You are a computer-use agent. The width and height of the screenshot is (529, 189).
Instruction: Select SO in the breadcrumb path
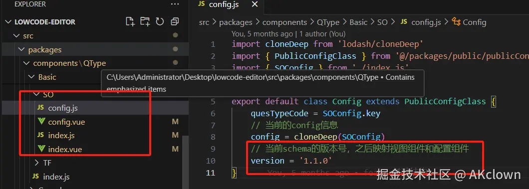pos(382,22)
